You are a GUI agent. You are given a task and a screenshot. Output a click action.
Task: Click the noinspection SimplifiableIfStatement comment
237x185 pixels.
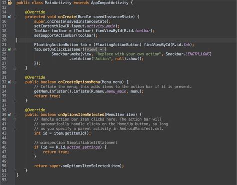76,143
